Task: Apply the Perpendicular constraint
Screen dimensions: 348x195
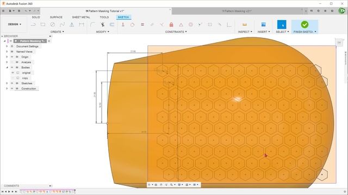Action: coord(161,24)
